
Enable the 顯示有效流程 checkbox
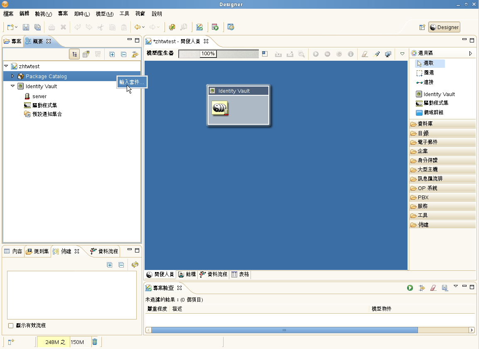pos(11,325)
